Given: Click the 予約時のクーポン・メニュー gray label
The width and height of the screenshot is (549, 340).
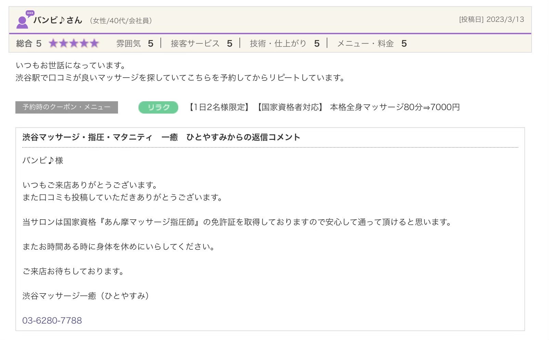Looking at the screenshot, I should pos(67,107).
